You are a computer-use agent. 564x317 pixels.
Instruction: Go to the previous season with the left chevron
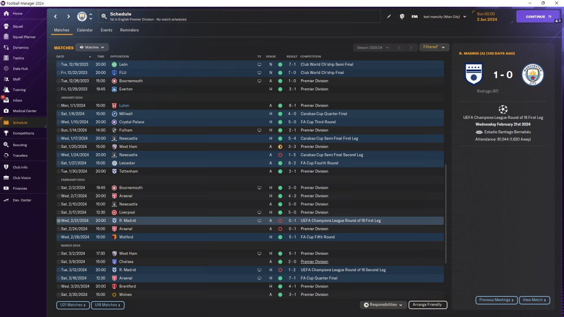point(399,48)
